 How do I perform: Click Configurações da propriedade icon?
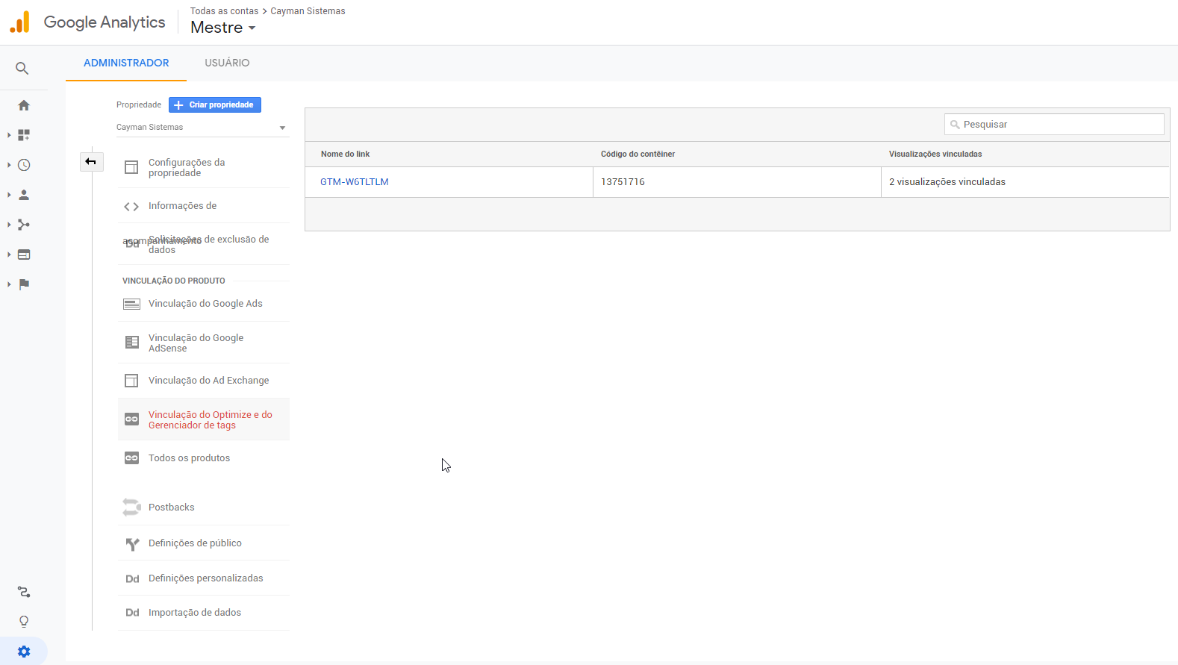pos(131,167)
